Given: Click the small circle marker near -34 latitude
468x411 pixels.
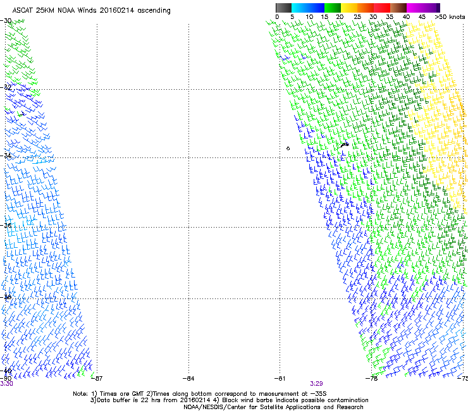Looking at the screenshot, I should point(288,149).
